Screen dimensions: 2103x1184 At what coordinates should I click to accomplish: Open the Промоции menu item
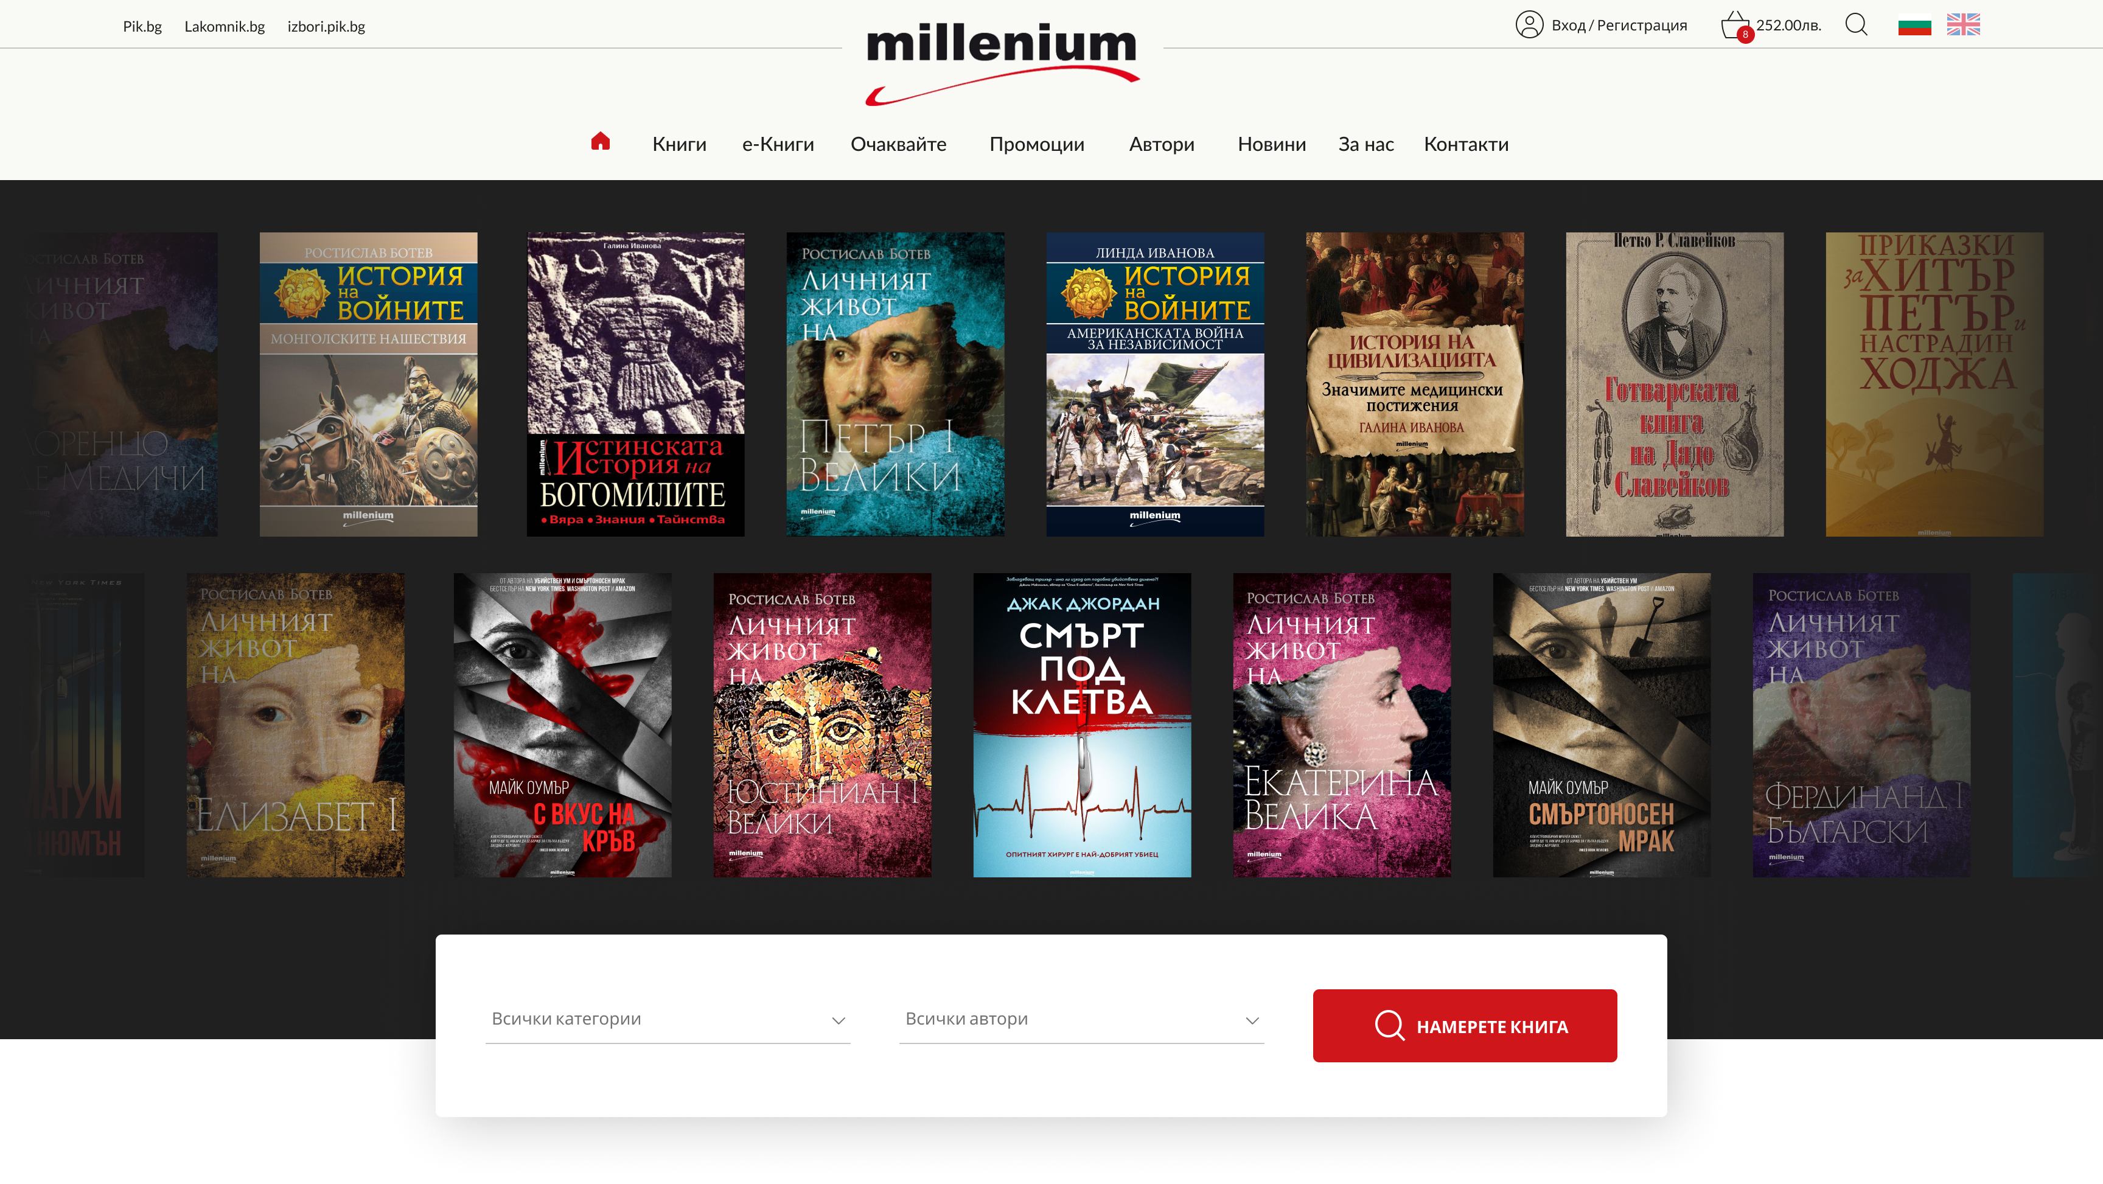tap(1037, 145)
